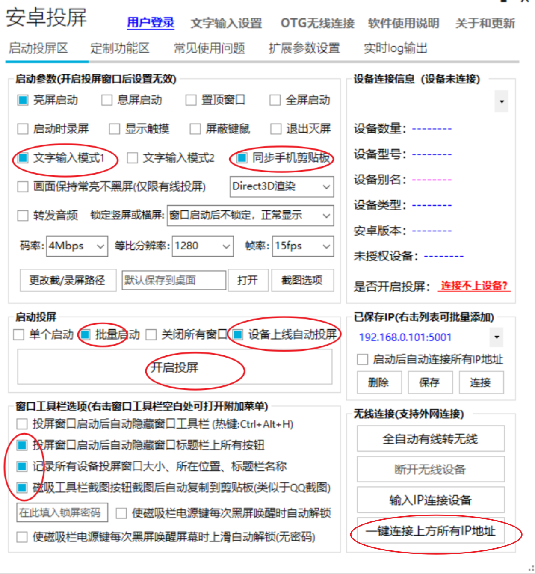535x574 pixels.
Task: Open the Direct3D渲染 dropdown
Action: coord(326,187)
